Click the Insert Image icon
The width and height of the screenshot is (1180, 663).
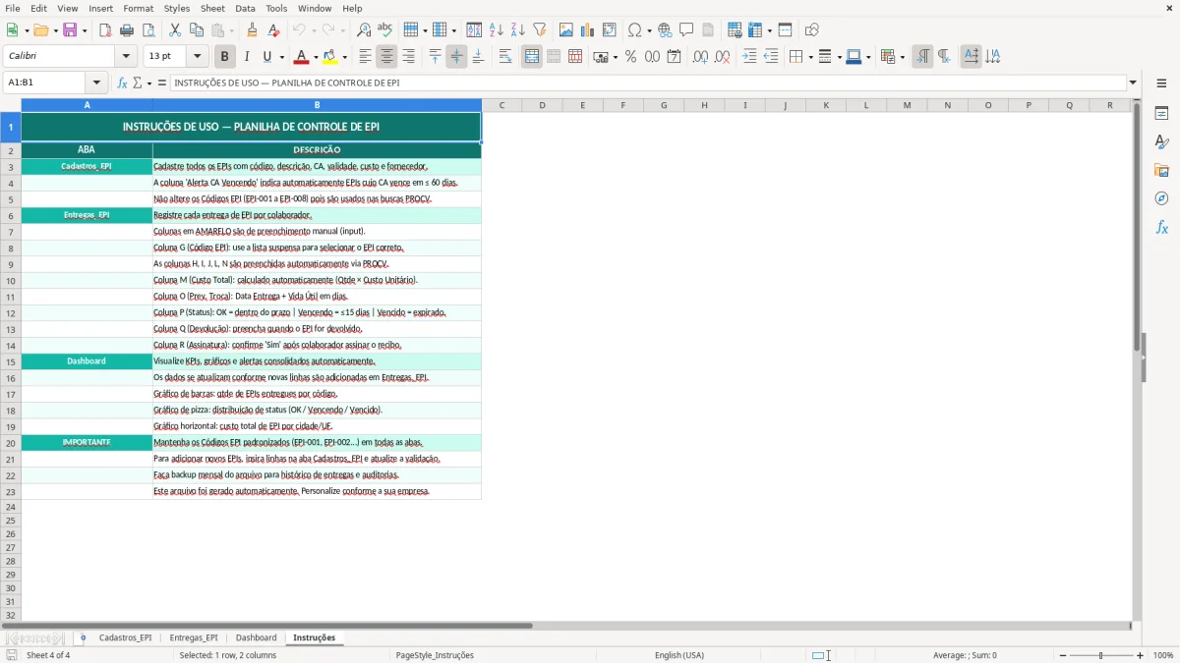[565, 29]
